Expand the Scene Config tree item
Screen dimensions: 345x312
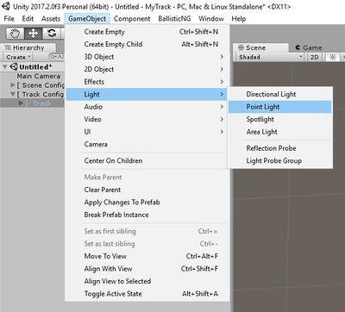point(12,85)
